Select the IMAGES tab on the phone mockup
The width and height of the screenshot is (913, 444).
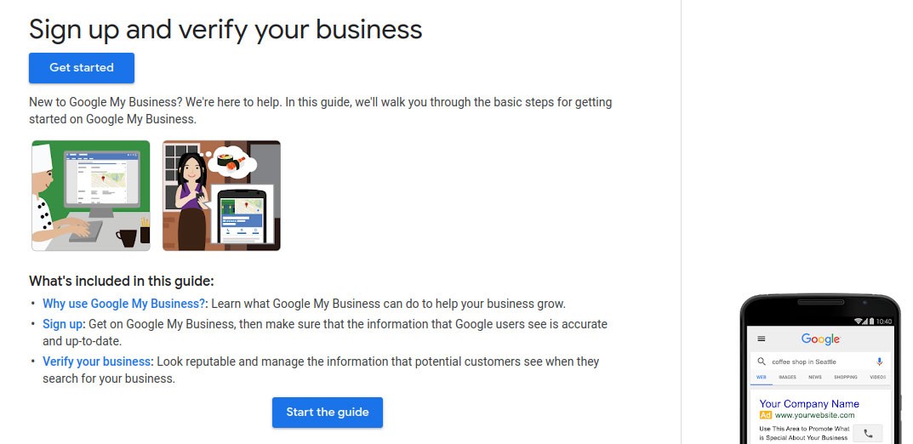(x=787, y=377)
